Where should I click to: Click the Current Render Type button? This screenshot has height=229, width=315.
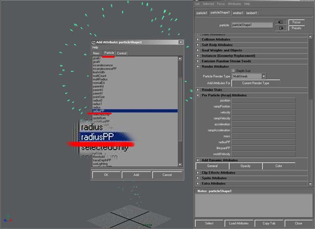pos(256,83)
